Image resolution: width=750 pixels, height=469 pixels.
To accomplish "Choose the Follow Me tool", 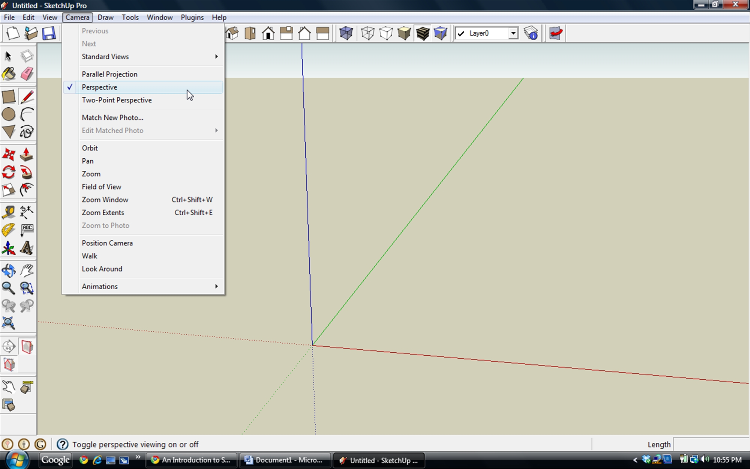I will tap(27, 172).
